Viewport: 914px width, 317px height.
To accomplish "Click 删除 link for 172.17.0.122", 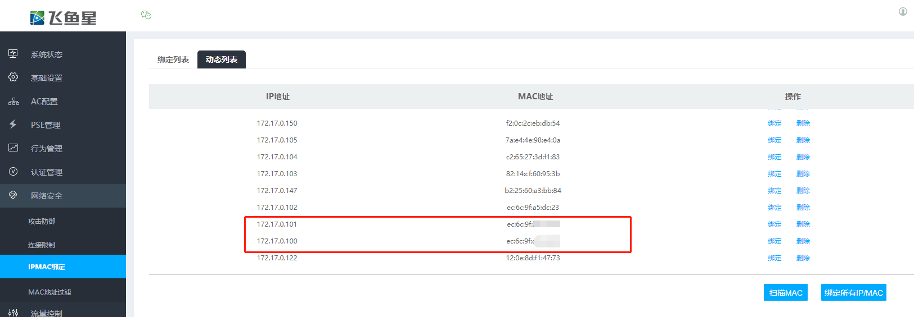I will click(x=803, y=258).
